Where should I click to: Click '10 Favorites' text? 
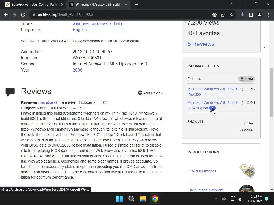click(204, 33)
